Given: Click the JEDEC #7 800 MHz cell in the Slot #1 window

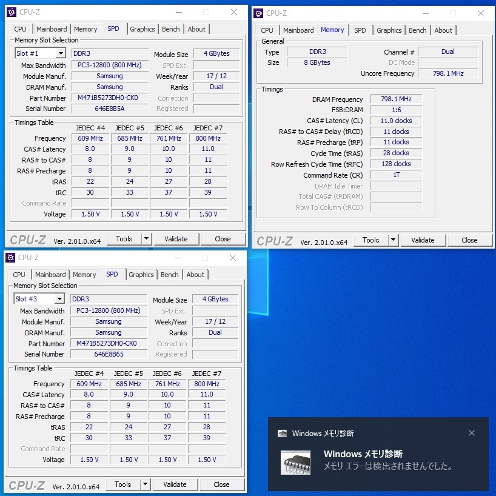Looking at the screenshot, I should [x=208, y=138].
